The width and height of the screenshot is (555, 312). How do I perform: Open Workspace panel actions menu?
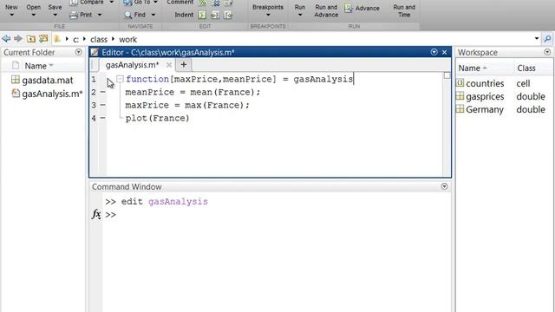(x=547, y=52)
